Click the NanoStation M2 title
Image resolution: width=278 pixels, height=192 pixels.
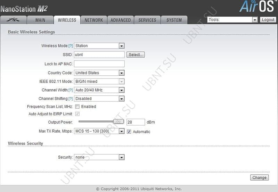tap(24, 9)
